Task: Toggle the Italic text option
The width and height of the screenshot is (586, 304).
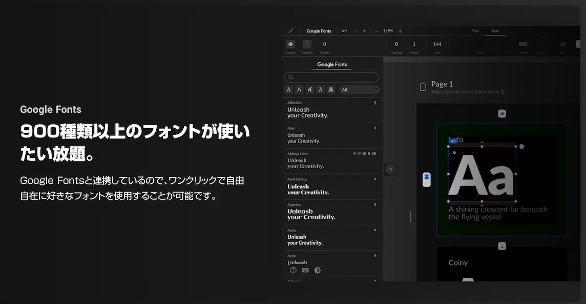Action: point(540,44)
